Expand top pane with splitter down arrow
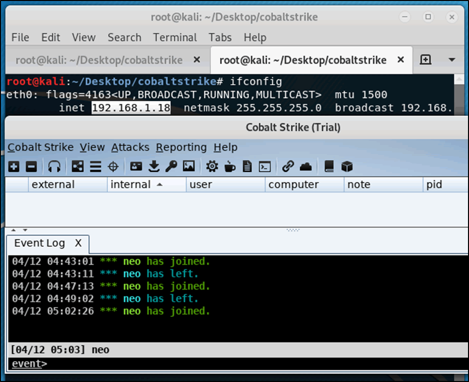 [25, 230]
